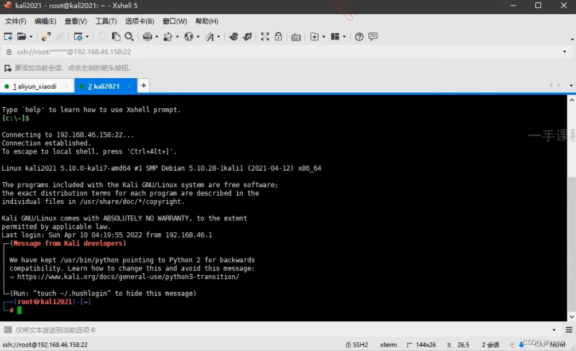Expand the file transfer dropdown arrow
The width and height of the screenshot is (576, 351).
tap(177, 37)
